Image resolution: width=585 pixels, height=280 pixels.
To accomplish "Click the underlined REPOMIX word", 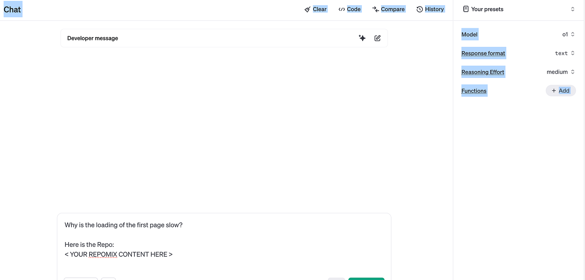I will pos(103,254).
